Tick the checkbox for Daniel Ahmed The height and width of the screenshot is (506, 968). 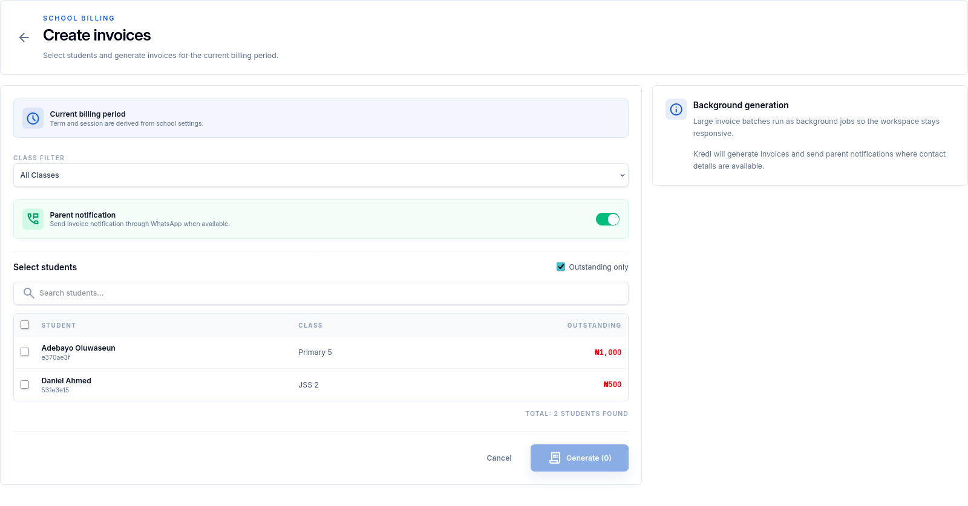pyautogui.click(x=25, y=384)
